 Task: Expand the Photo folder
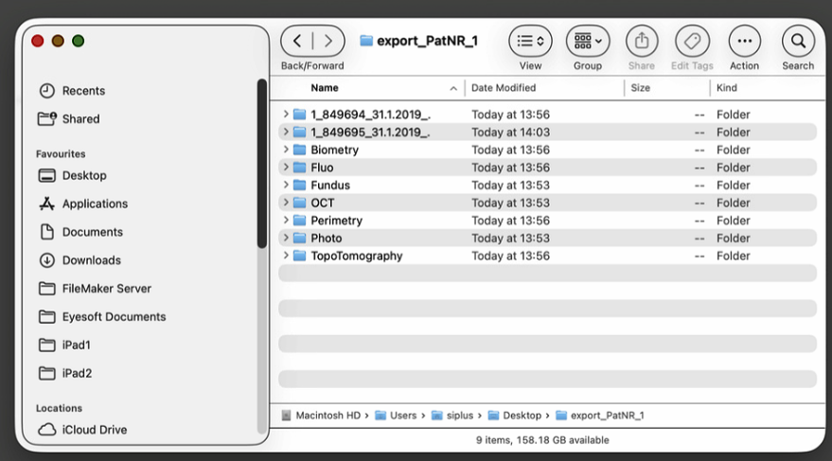286,238
